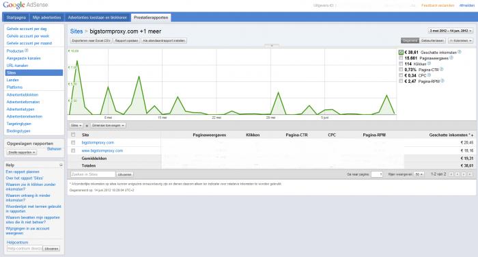Open www.bigstormproxy.com site link
The image size is (478, 257).
click(102, 150)
